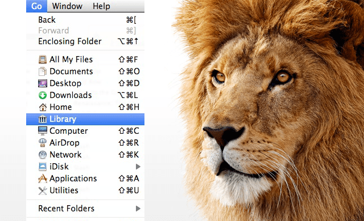Go to Documents via its label

[71, 71]
